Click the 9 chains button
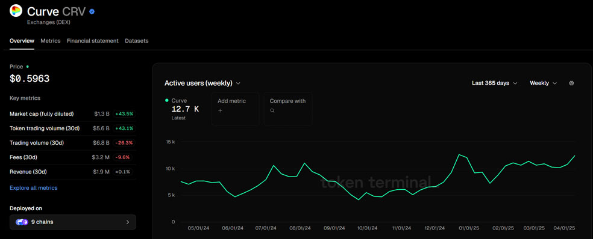Viewport: 593px width, 239px height. pyautogui.click(x=72, y=222)
